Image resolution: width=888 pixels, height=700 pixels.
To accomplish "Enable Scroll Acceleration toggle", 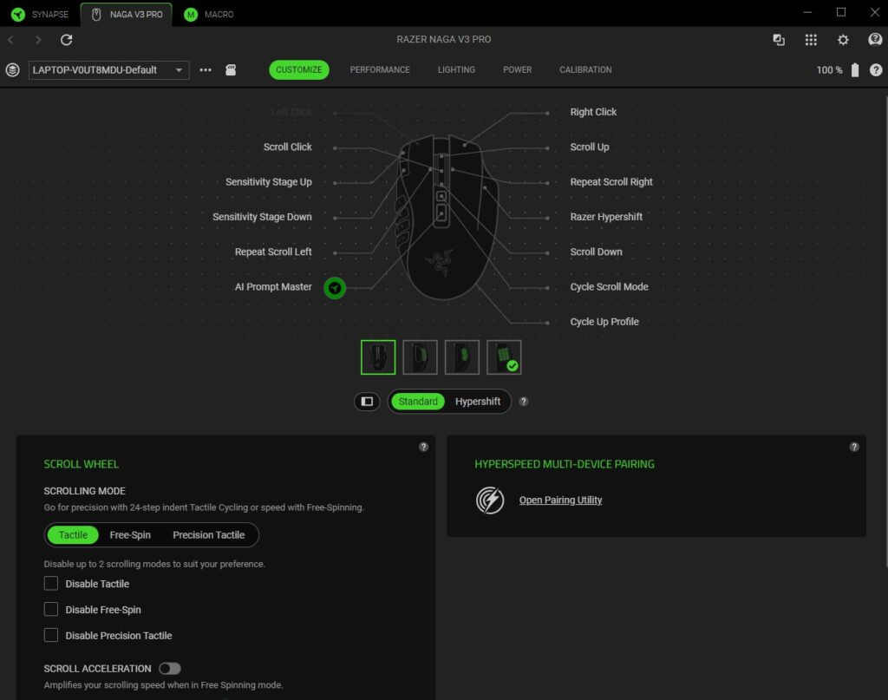I will [x=170, y=669].
